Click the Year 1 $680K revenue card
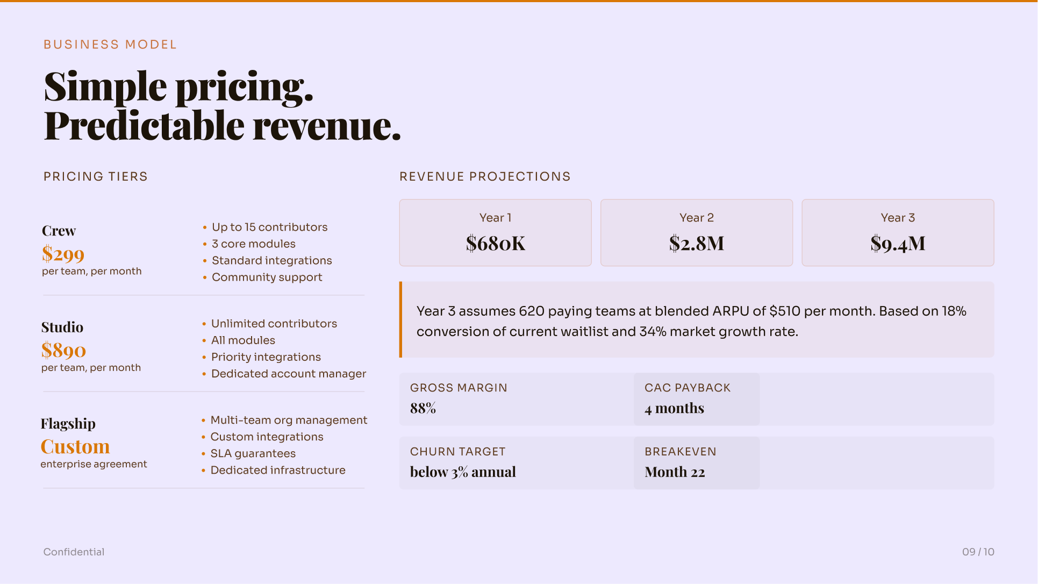This screenshot has width=1038, height=584. [x=495, y=233]
